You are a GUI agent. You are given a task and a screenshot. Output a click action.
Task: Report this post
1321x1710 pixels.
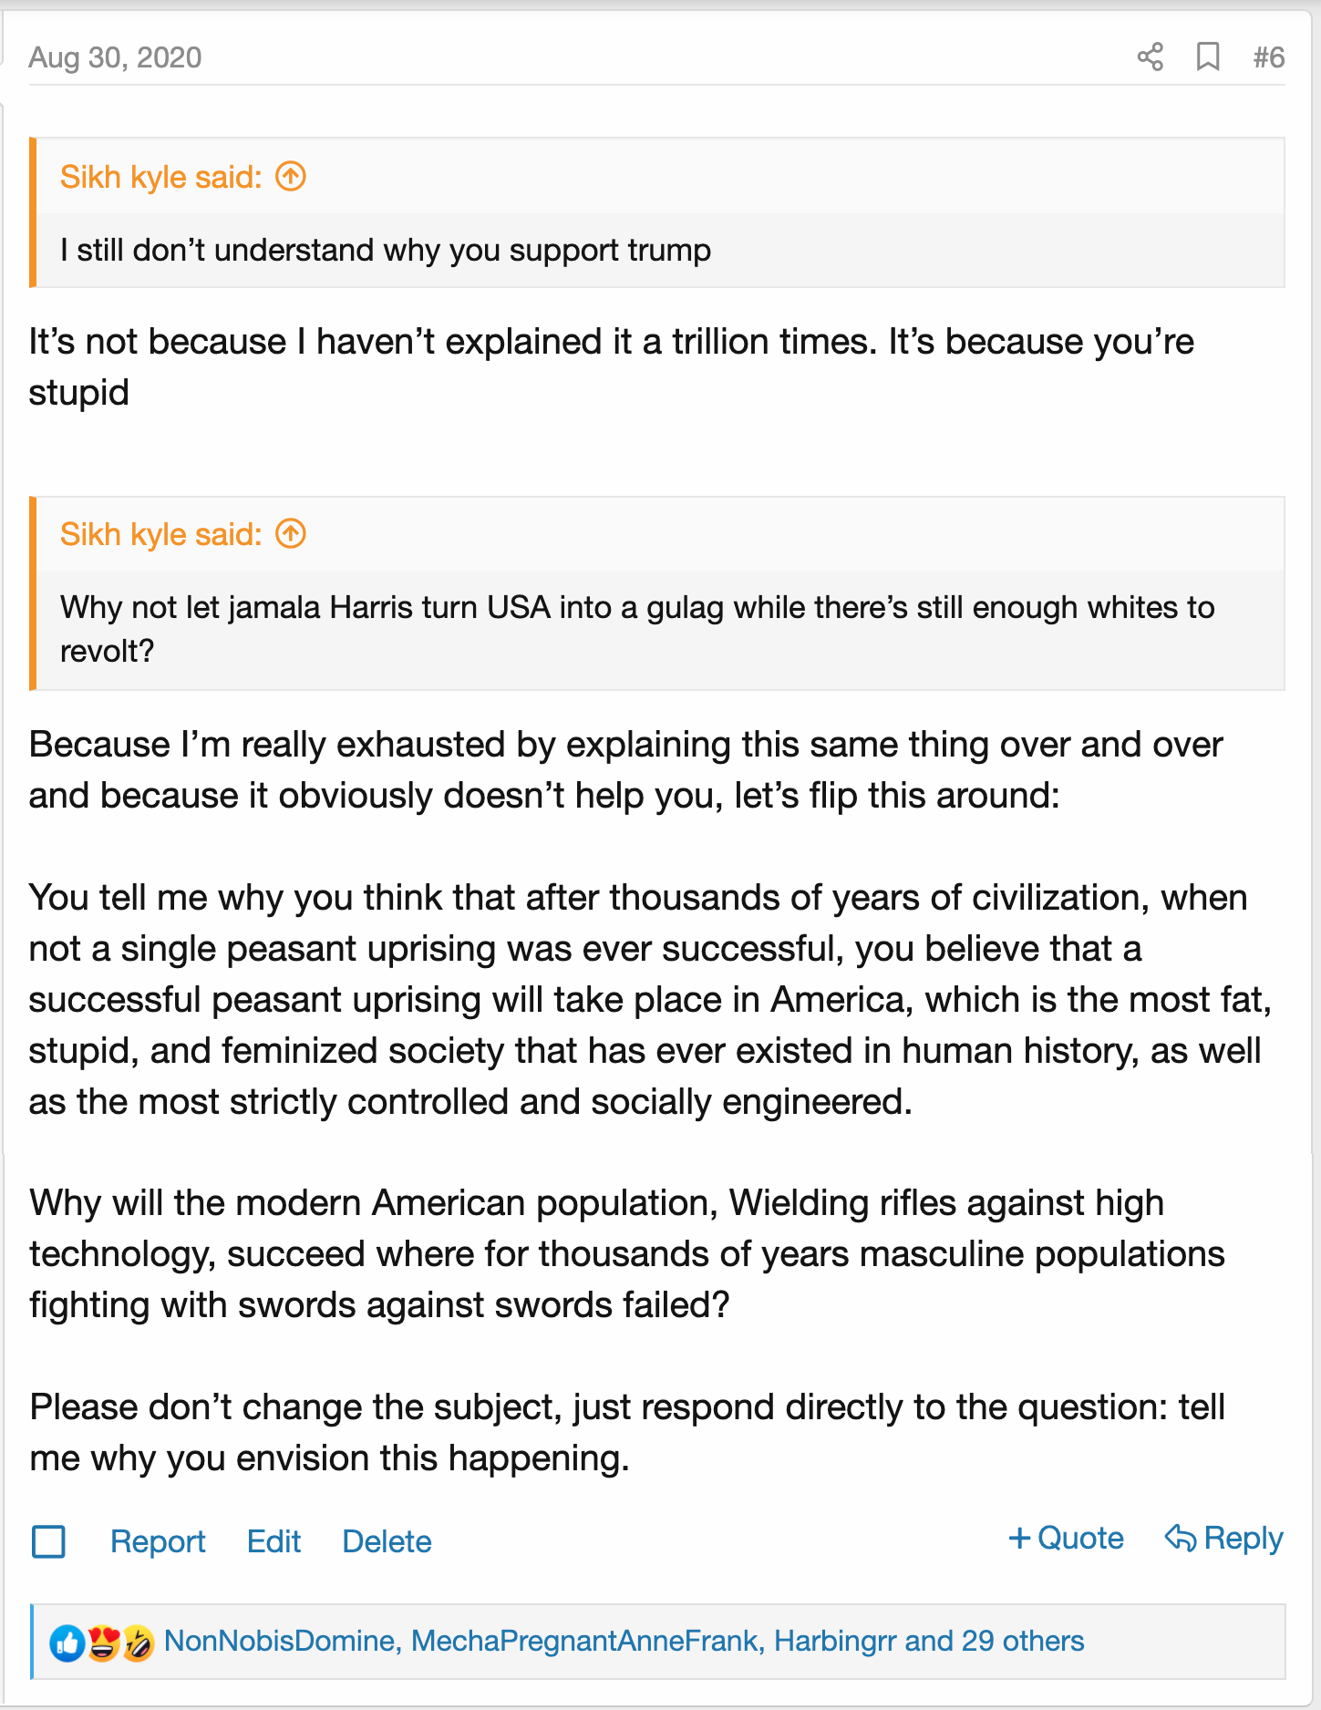pyautogui.click(x=158, y=1541)
